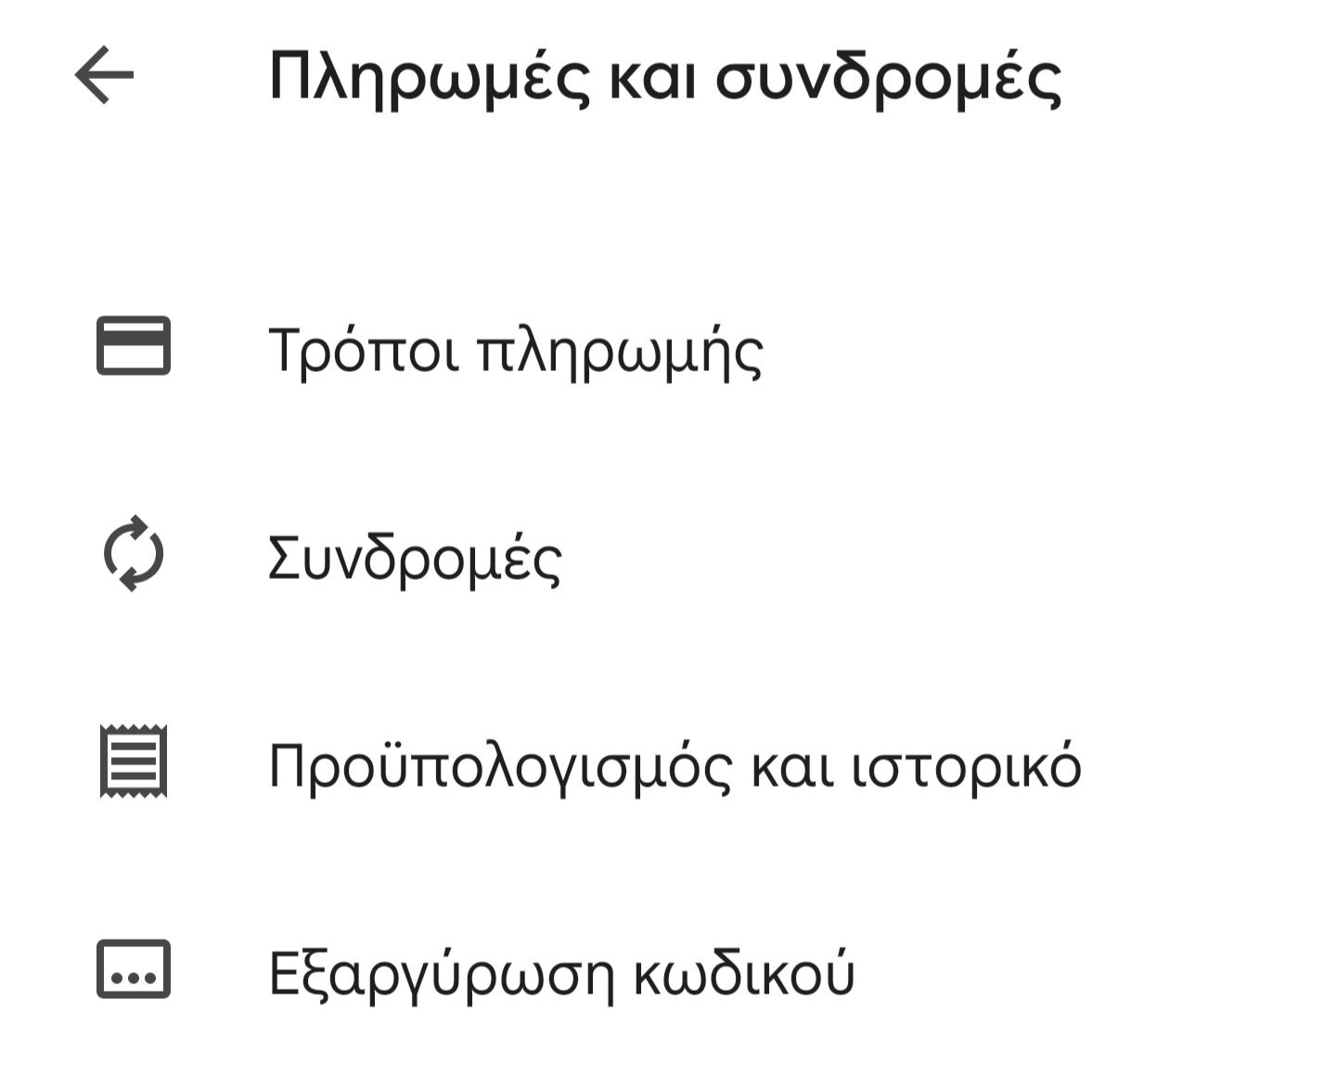This screenshot has width=1336, height=1089.
Task: Manage subscriptions via Συνδρομές label
Action: [415, 559]
